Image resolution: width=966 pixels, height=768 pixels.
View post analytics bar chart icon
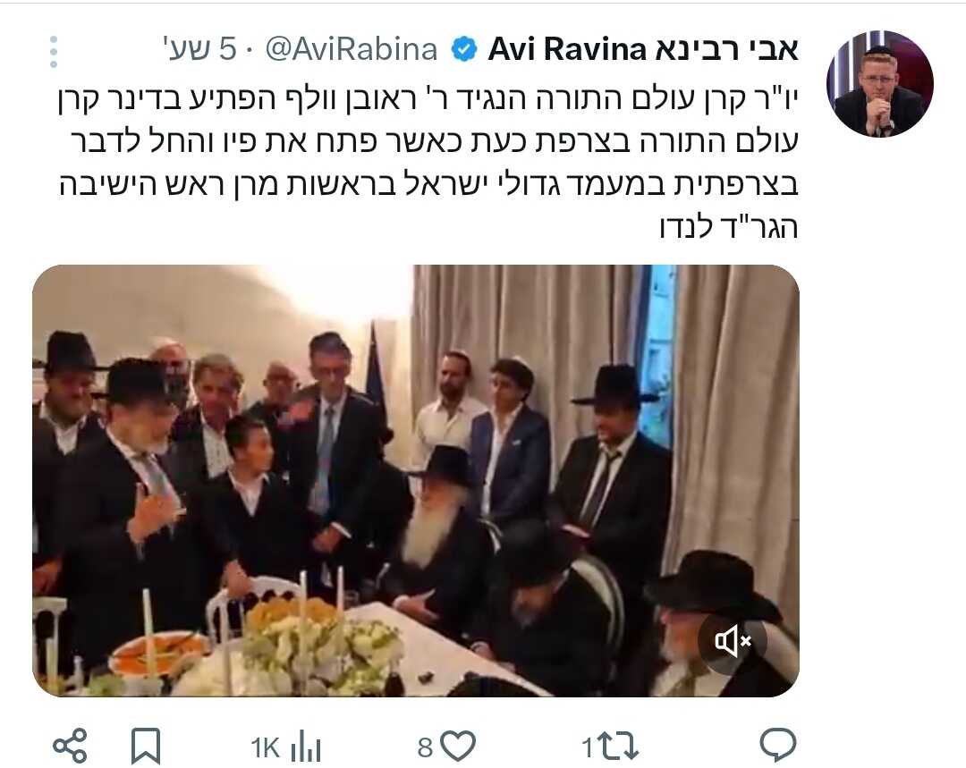[306, 747]
